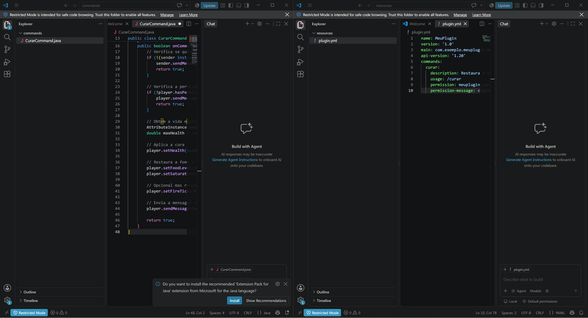
Task: Click Show Recommendations button
Action: 266,300
